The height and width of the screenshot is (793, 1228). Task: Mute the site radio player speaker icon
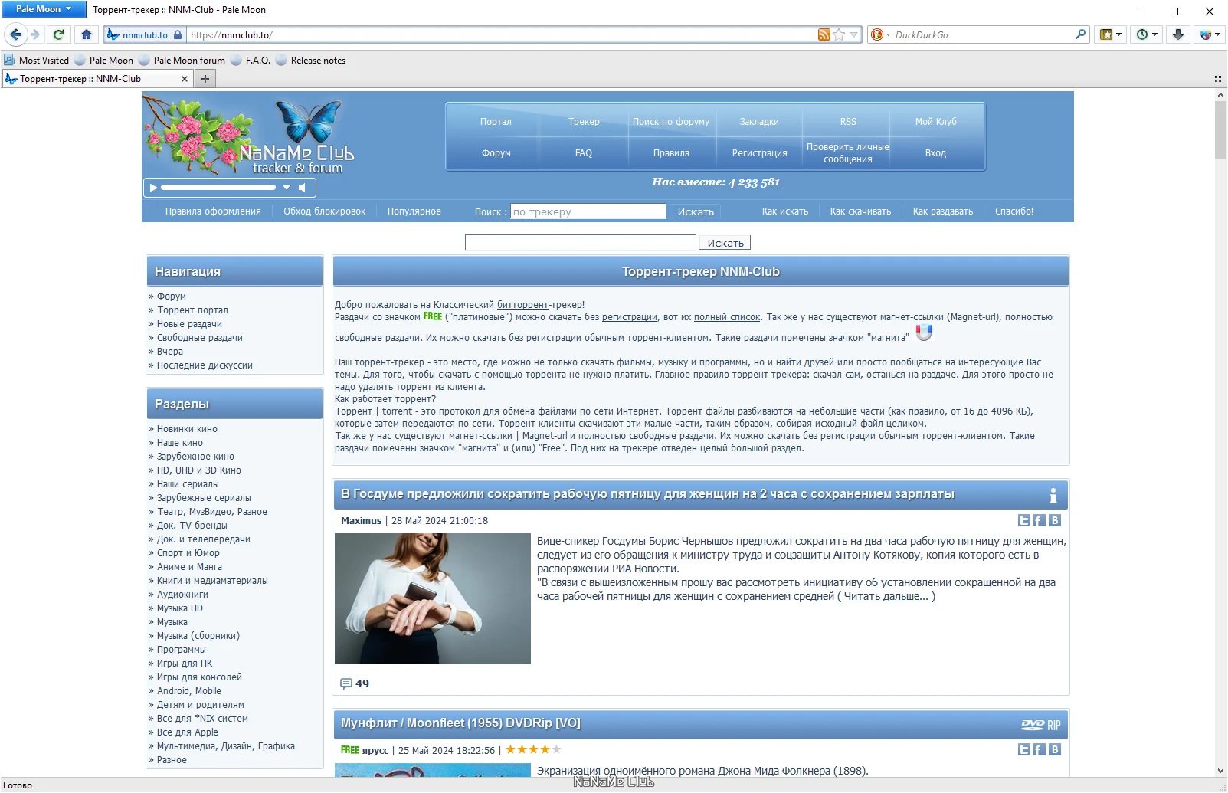[302, 187]
